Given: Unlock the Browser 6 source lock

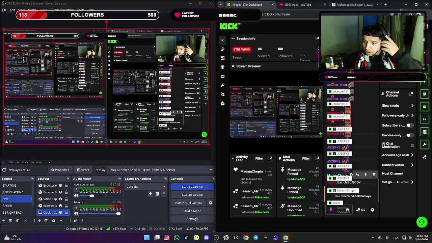Looking at the screenshot, I should (66, 185).
